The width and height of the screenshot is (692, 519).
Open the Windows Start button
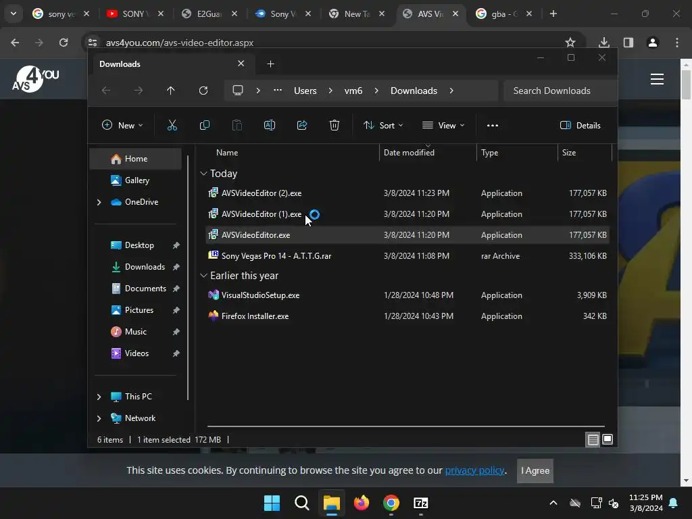[272, 503]
